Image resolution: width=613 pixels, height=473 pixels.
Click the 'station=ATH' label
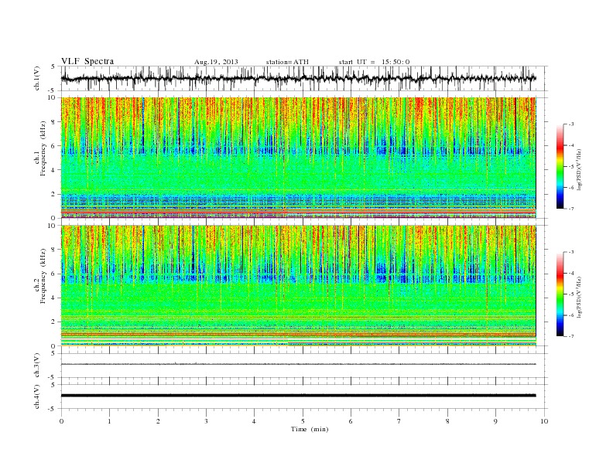click(x=287, y=62)
